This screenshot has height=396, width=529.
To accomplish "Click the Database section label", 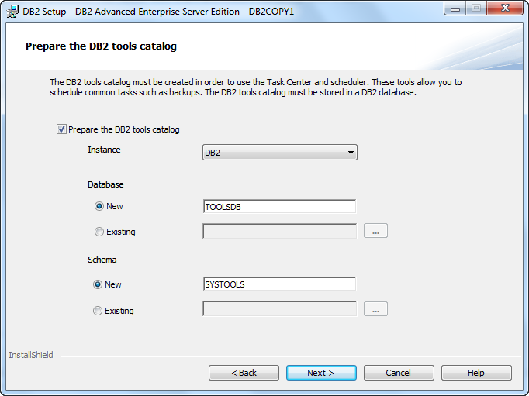I will (105, 184).
